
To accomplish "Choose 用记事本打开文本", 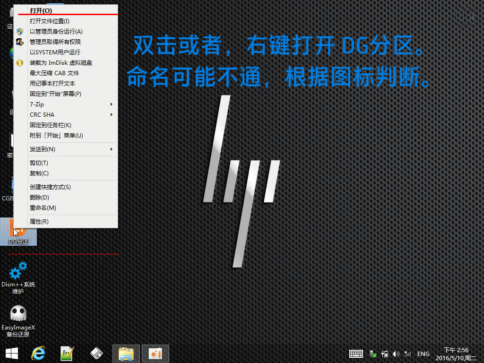I will 66,83.
